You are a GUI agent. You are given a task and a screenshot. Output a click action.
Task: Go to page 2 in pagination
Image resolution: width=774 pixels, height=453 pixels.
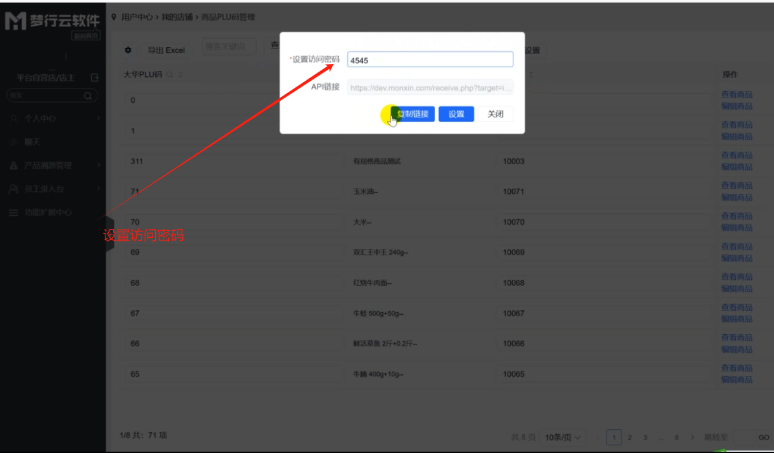click(x=629, y=437)
